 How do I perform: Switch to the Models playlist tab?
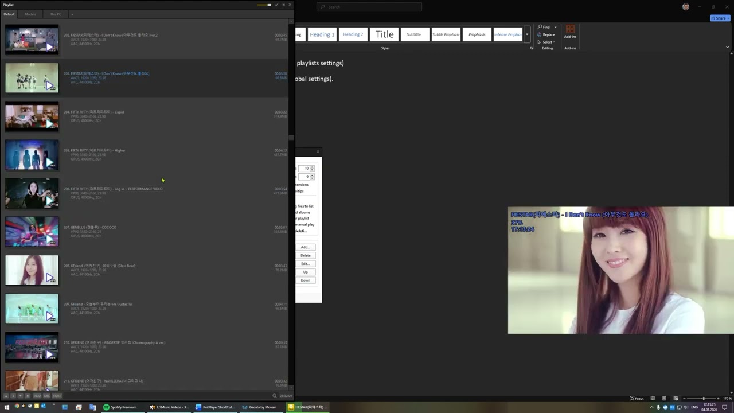(30, 14)
